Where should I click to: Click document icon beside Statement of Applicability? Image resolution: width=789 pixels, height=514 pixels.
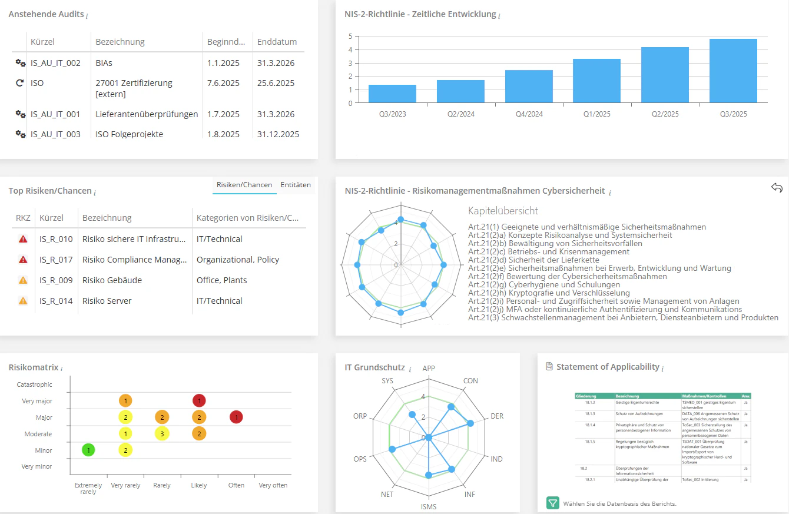549,367
